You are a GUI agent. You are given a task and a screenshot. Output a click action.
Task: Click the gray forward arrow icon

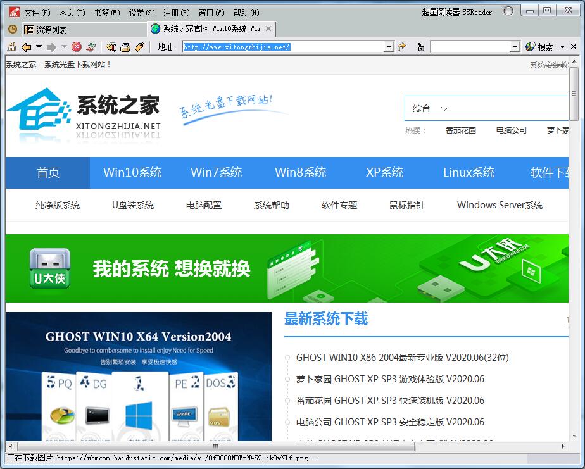tap(51, 47)
